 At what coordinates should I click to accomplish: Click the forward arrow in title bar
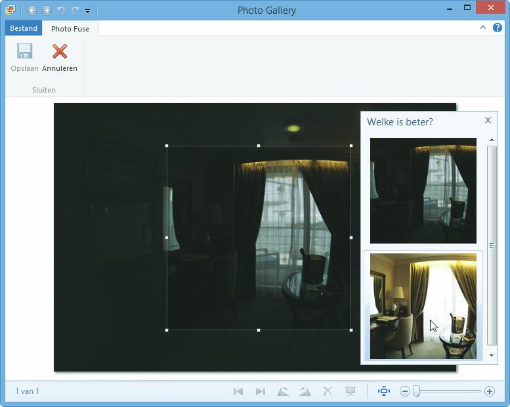(47, 11)
